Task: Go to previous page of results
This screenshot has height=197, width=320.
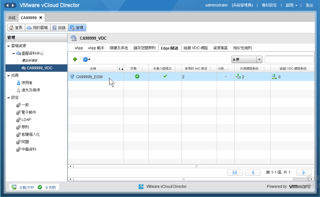Action: (253, 173)
